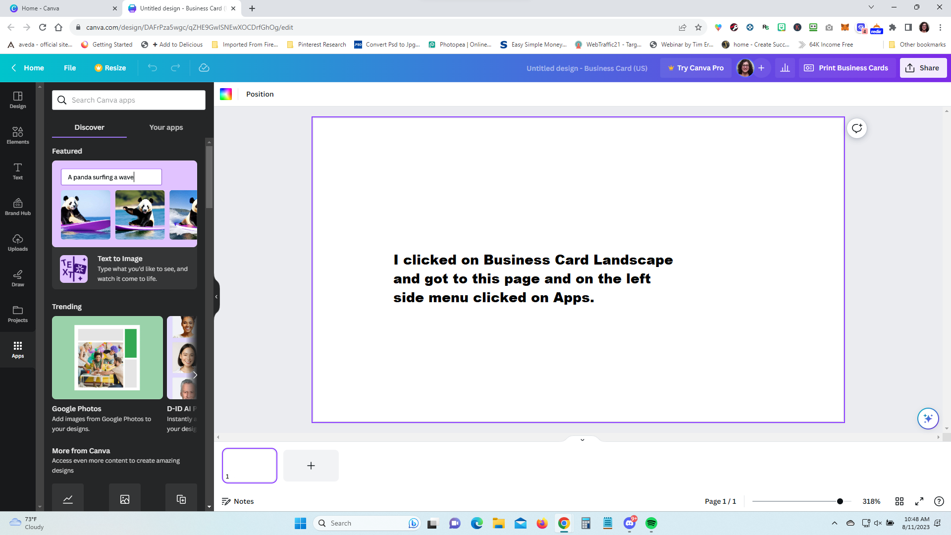Screen dimensions: 951x535
Task: Click the cloud save status icon
Action: tap(204, 68)
